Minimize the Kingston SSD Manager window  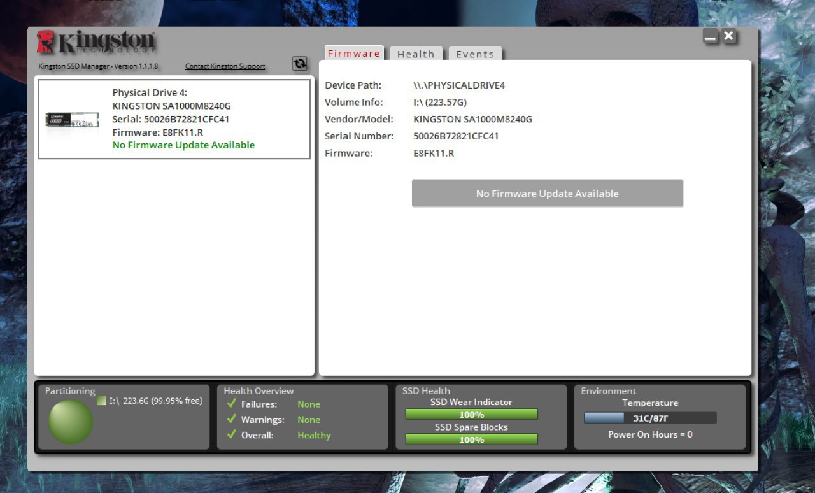point(711,38)
